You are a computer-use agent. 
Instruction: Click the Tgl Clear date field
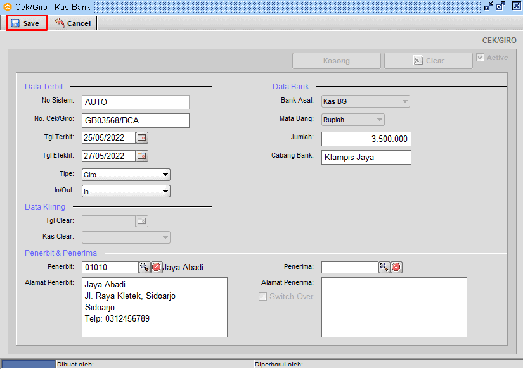click(109, 221)
